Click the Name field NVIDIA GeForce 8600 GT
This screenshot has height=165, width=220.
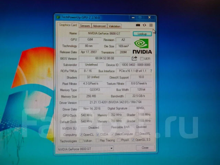pyautogui.click(x=104, y=33)
